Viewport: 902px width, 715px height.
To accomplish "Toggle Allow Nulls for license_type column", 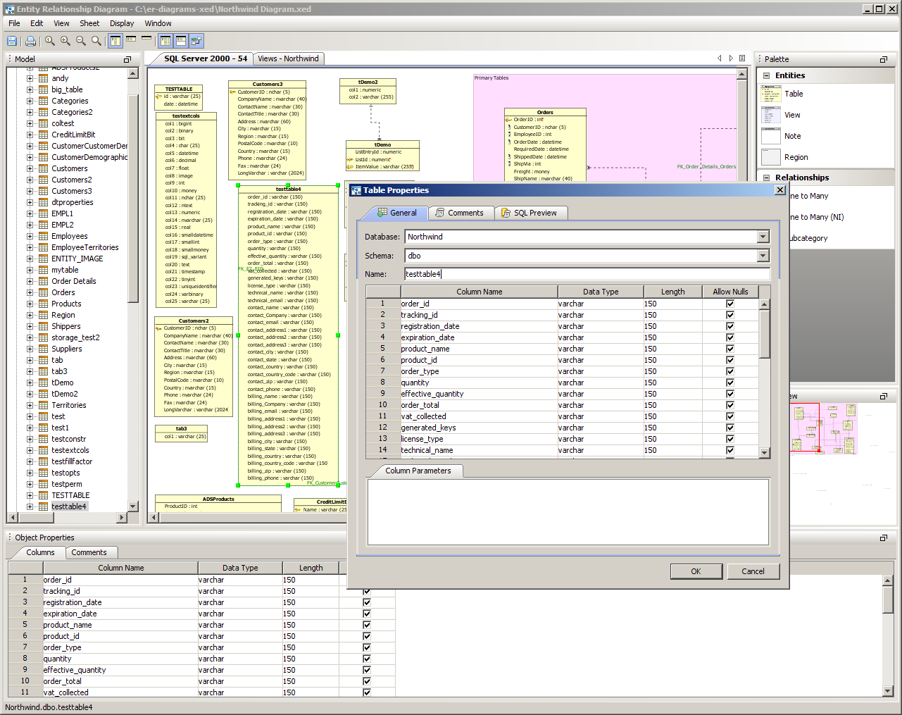I will pyautogui.click(x=730, y=439).
